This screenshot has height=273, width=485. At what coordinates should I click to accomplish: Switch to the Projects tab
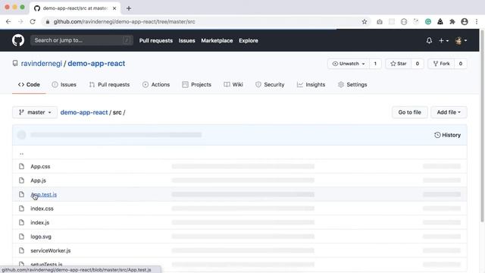click(197, 84)
